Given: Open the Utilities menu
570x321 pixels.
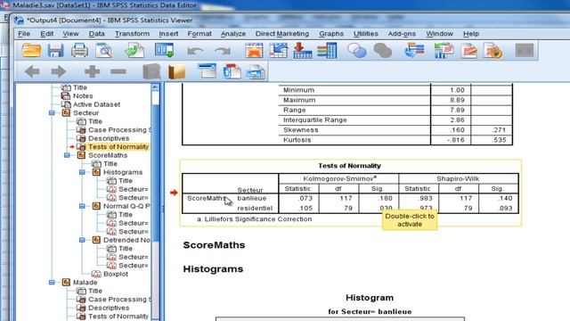Looking at the screenshot, I should [366, 34].
